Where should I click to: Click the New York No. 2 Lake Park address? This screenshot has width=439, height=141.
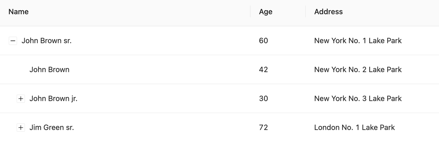click(358, 70)
